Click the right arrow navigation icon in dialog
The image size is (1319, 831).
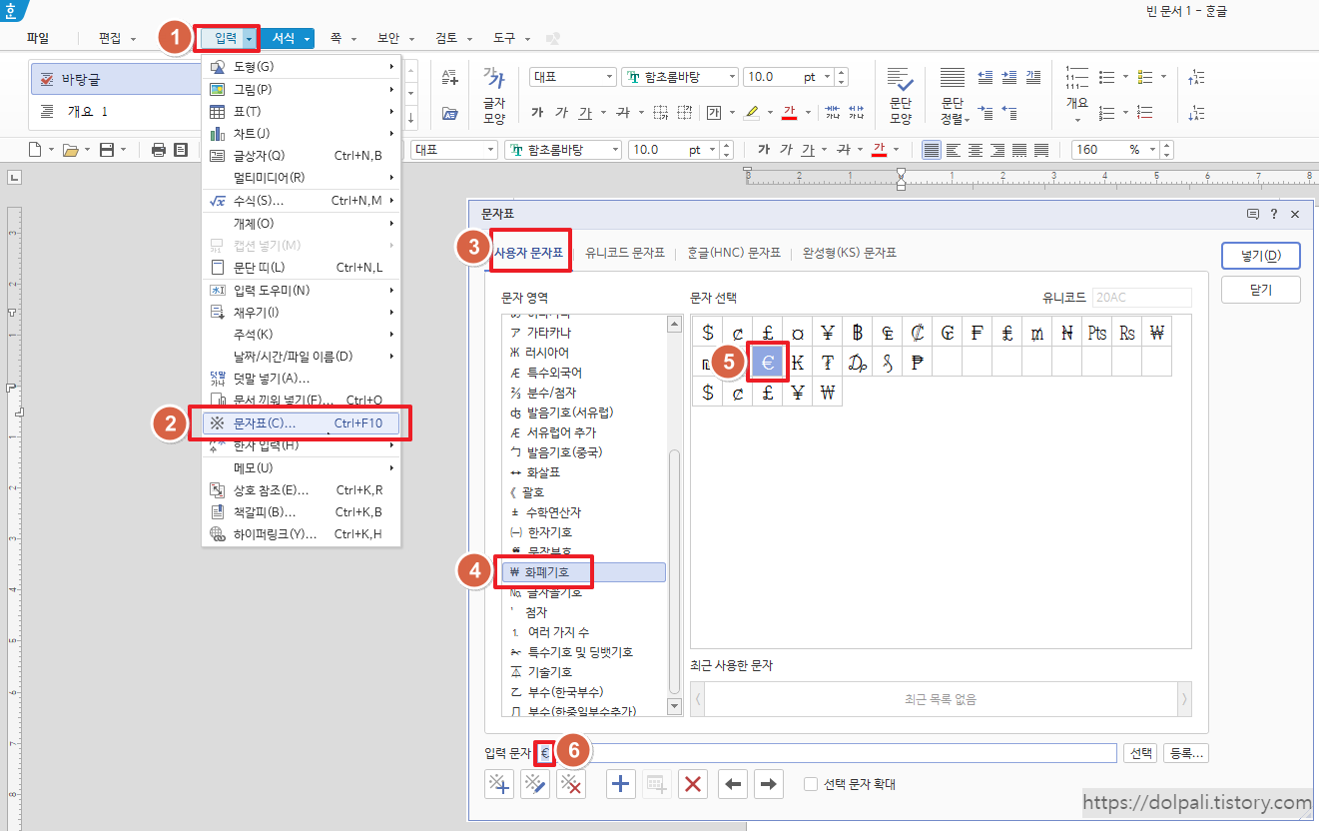click(x=768, y=784)
